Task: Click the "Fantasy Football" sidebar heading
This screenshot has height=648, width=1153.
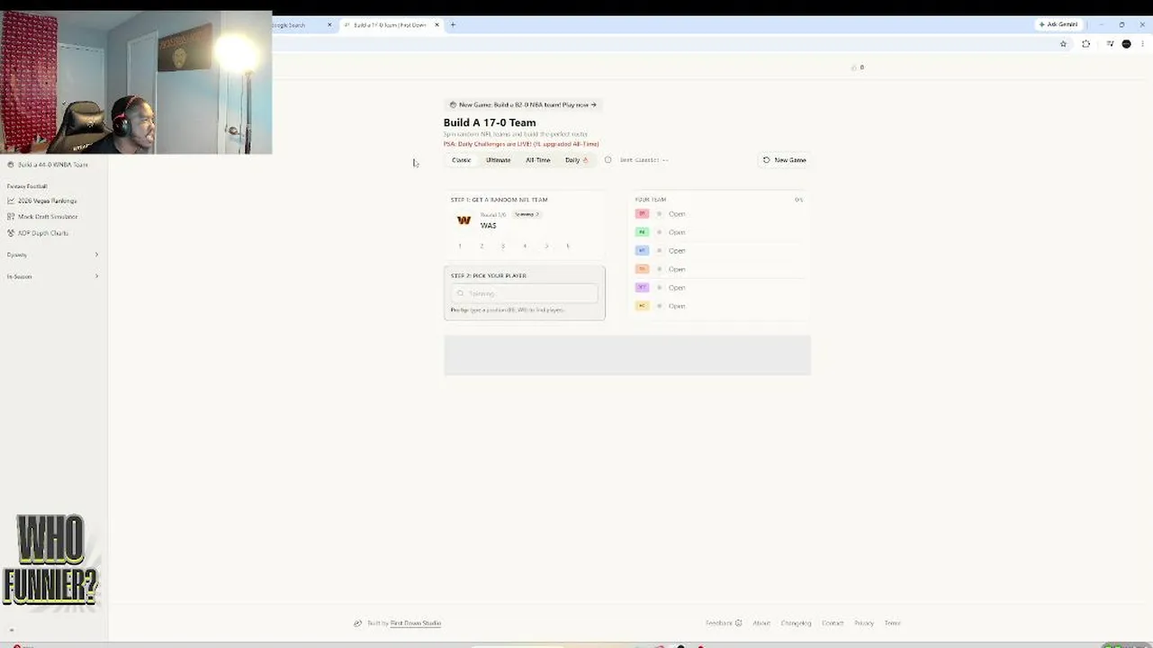Action: (27, 186)
